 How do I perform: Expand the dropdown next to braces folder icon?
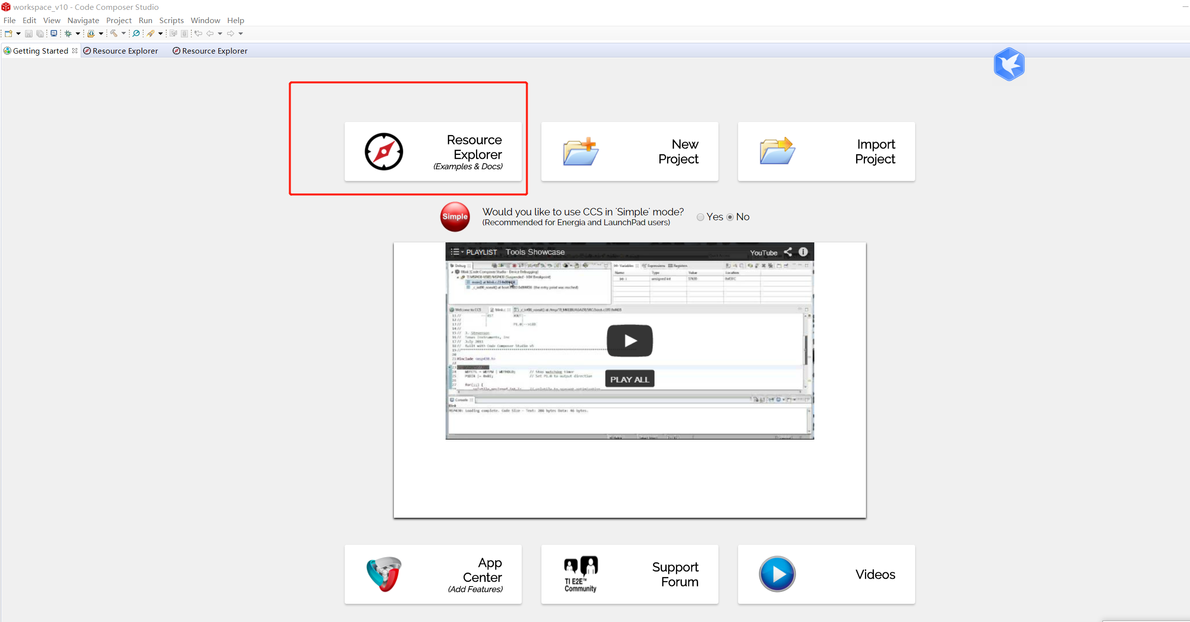point(101,33)
